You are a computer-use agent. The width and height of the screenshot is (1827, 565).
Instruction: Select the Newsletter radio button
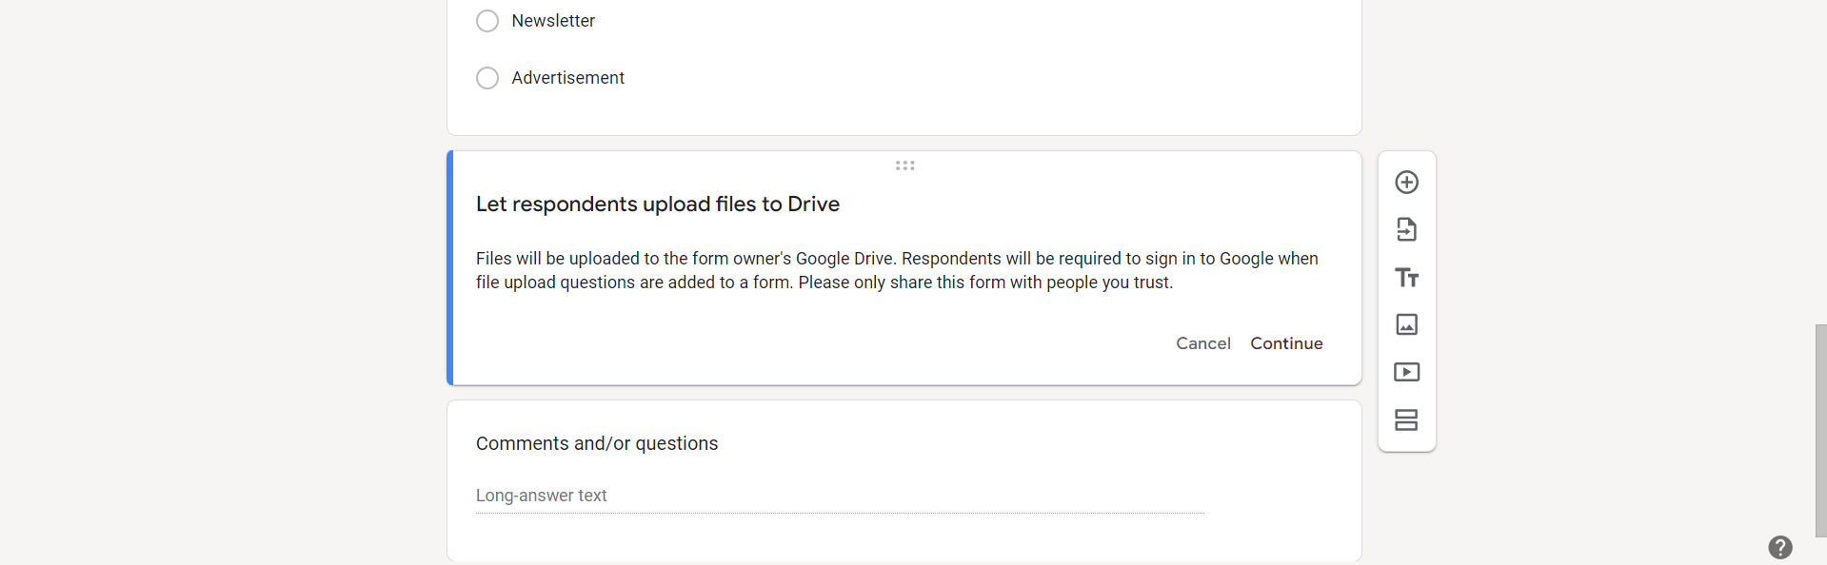487,21
